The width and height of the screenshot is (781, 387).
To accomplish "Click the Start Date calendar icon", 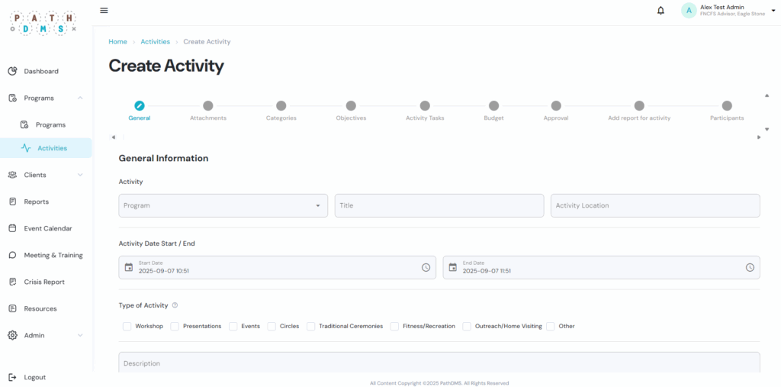I will 129,267.
